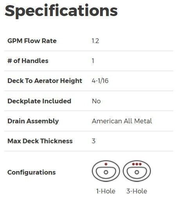The image size is (181, 202).
Task: Click the Deck To Aerator Height label
Action: pos(45,81)
